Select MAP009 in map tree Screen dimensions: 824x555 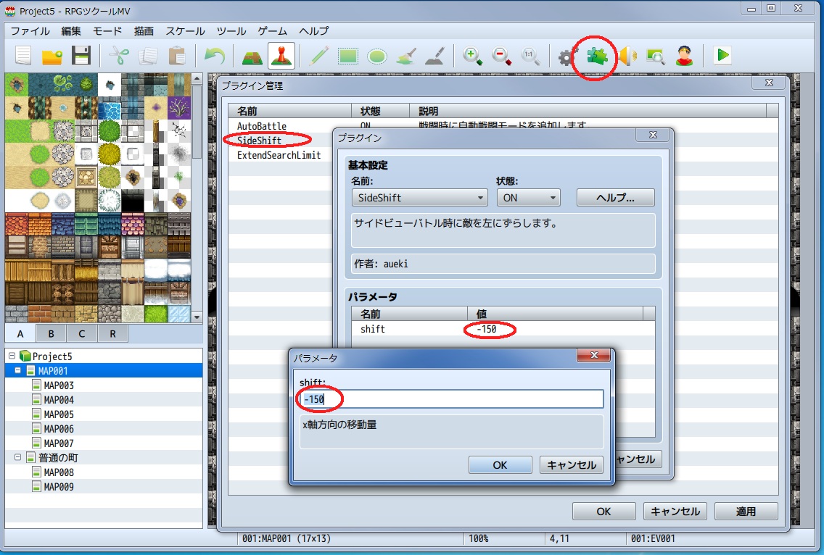point(59,487)
